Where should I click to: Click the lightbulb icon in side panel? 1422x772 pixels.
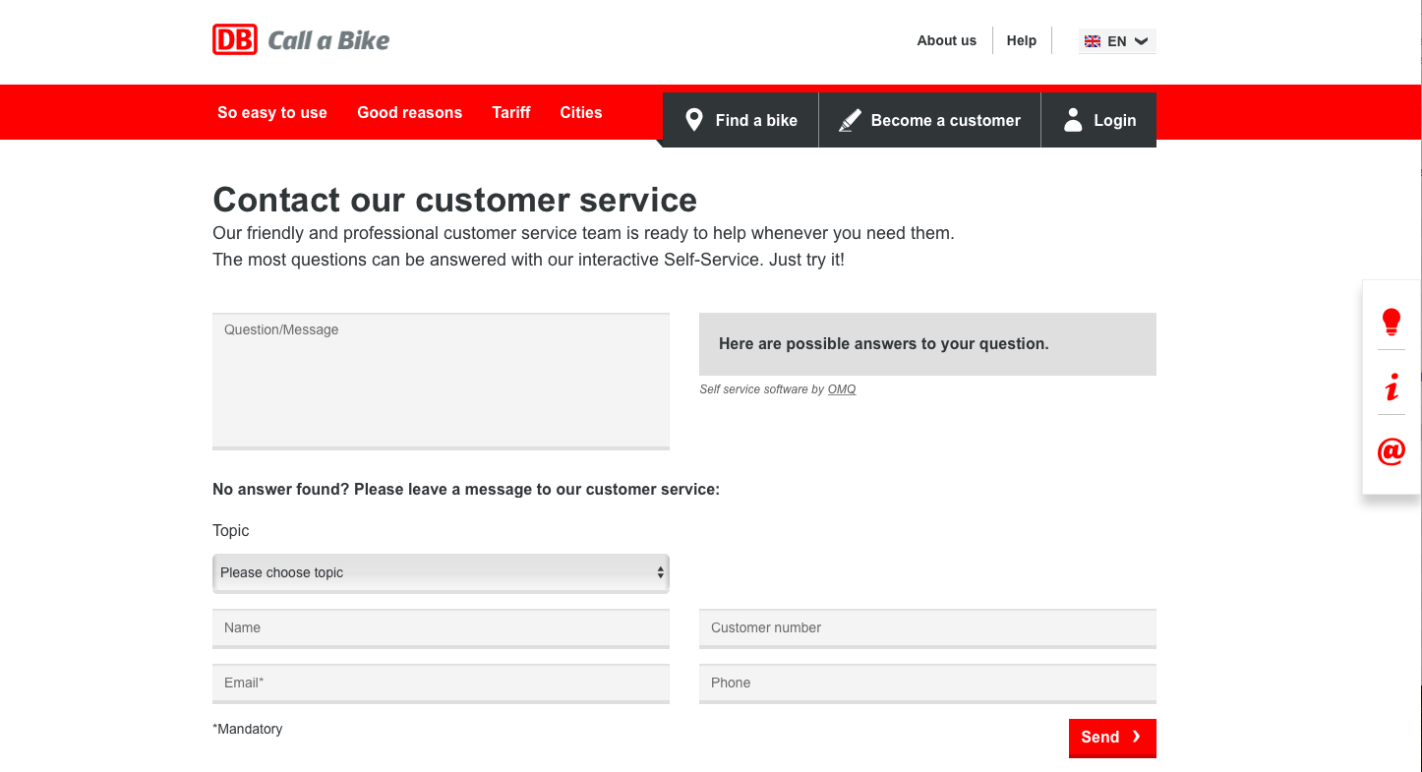tap(1392, 322)
